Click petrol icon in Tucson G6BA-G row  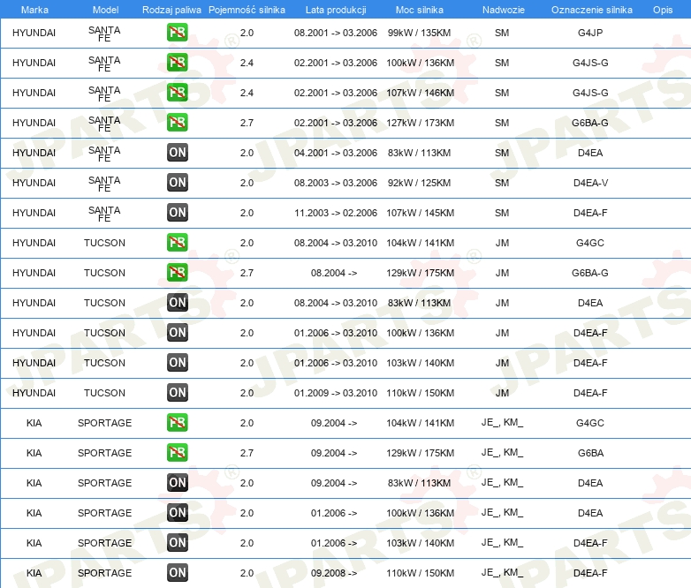(177, 272)
